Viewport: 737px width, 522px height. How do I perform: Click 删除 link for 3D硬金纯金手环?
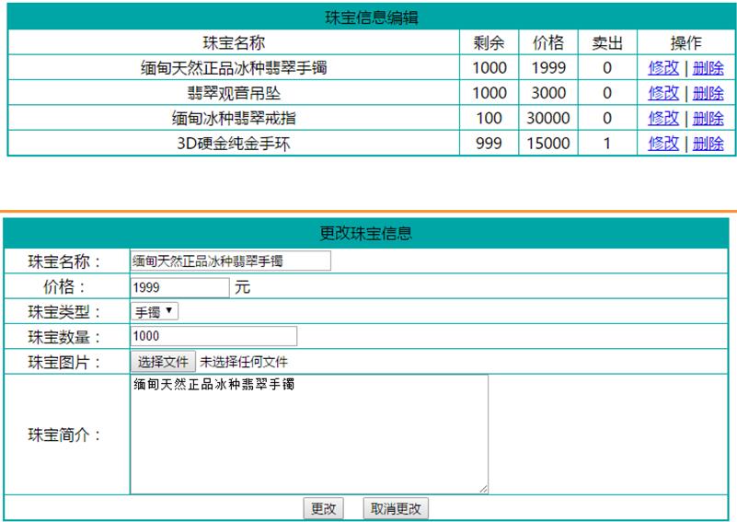(708, 143)
